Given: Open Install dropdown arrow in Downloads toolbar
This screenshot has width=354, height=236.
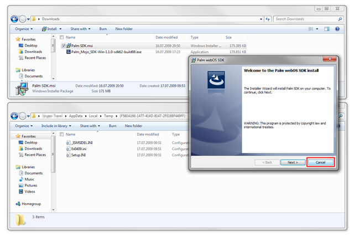Looking at the screenshot, I should 60,29.
